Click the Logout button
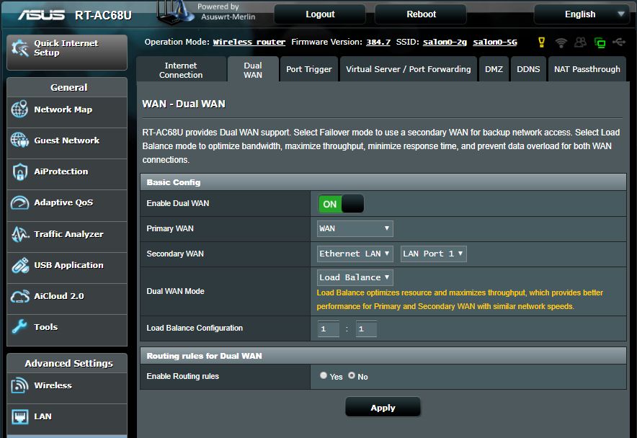This screenshot has width=637, height=438. 320,14
